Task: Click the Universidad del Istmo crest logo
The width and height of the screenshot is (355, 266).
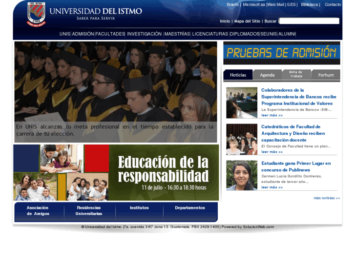Action: tap(36, 14)
